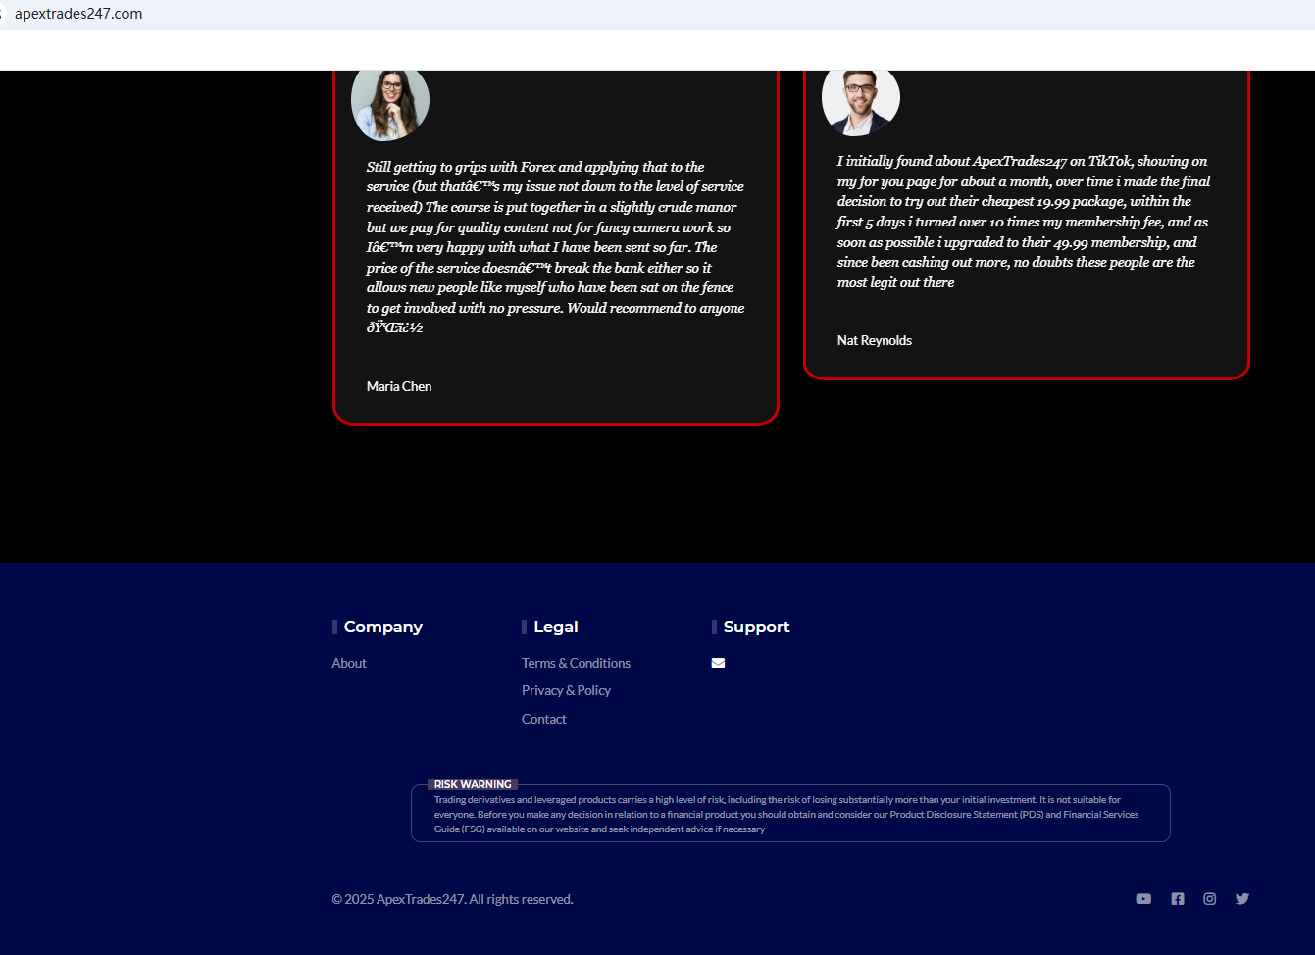This screenshot has width=1315, height=955.
Task: Click the Support footer heading
Action: pos(757,627)
